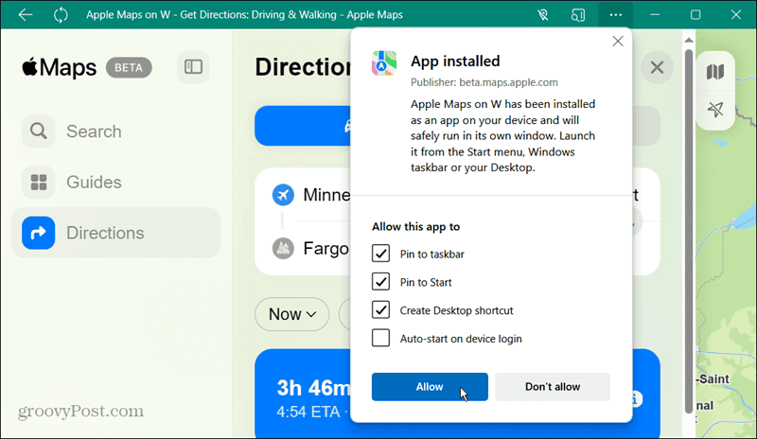757x439 pixels.
Task: Click the Directions arrow icon
Action: pyautogui.click(x=38, y=233)
